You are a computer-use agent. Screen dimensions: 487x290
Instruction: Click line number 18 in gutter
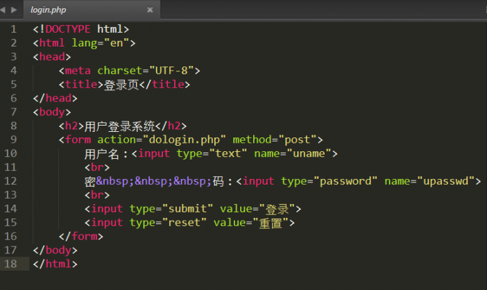coord(11,264)
